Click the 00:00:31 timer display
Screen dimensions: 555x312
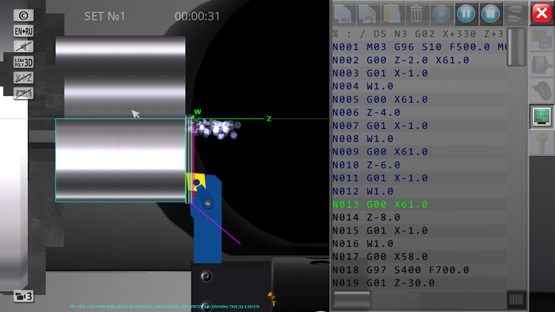point(197,16)
